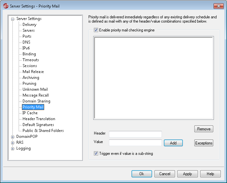Open the Exceptions dialog

point(203,143)
